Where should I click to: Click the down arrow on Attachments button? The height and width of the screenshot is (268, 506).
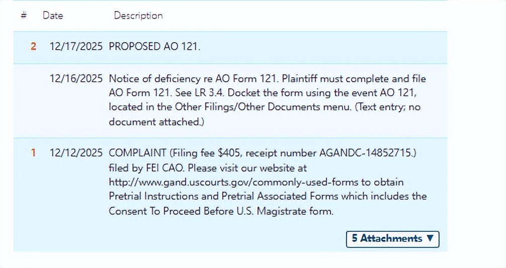[x=430, y=238]
